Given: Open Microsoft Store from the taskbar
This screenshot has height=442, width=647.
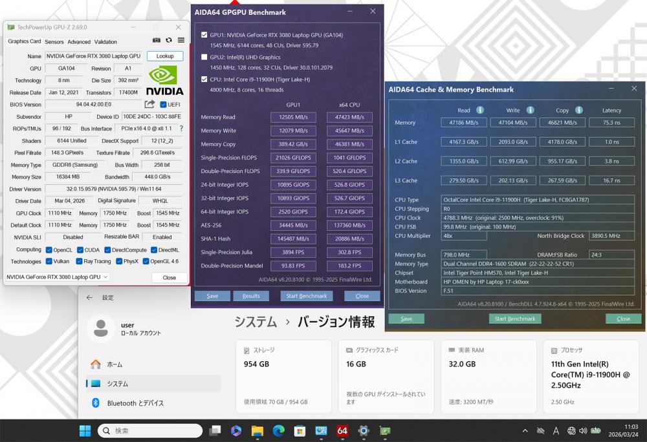Looking at the screenshot, I should pos(300,431).
